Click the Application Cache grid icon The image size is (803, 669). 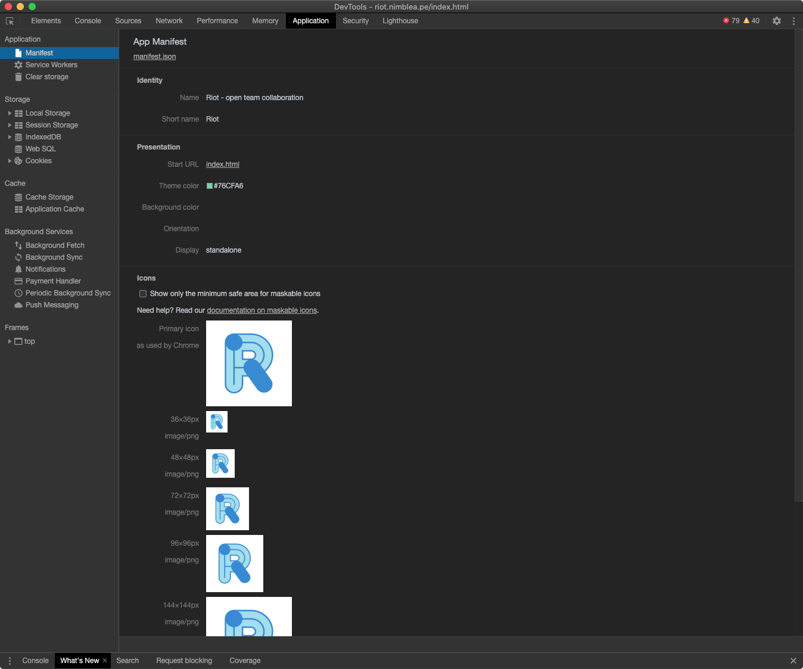tap(18, 209)
